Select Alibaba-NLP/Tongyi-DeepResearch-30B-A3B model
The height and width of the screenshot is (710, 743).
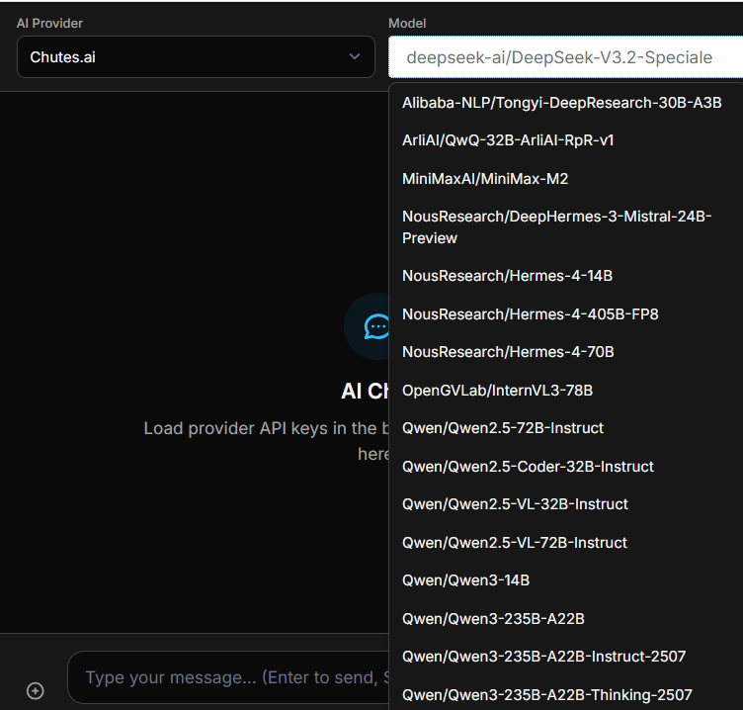(561, 102)
